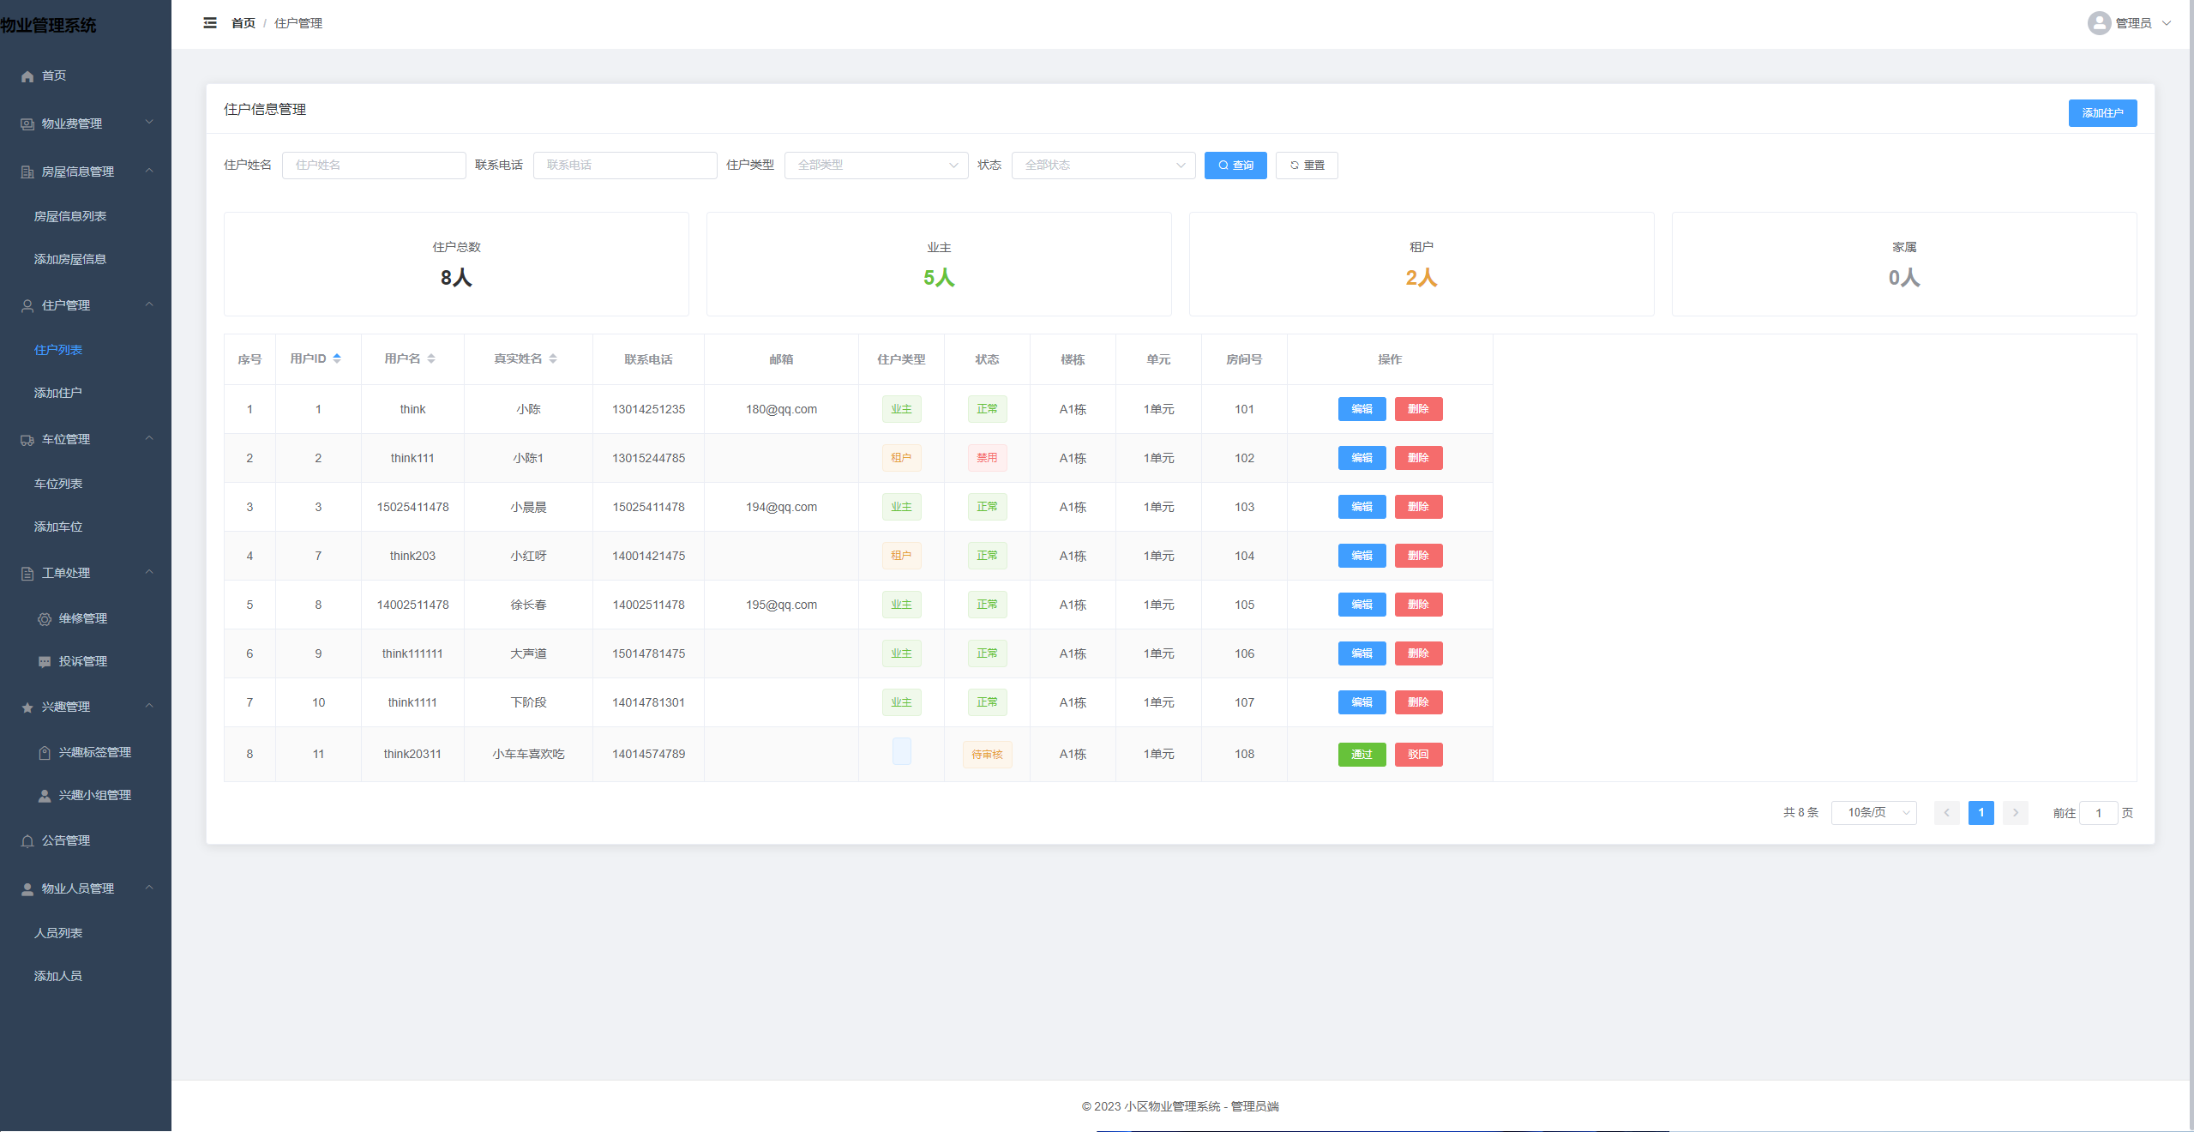The height and width of the screenshot is (1132, 2194).
Task: Delete user think111 with red 删除 button
Action: [1418, 458]
